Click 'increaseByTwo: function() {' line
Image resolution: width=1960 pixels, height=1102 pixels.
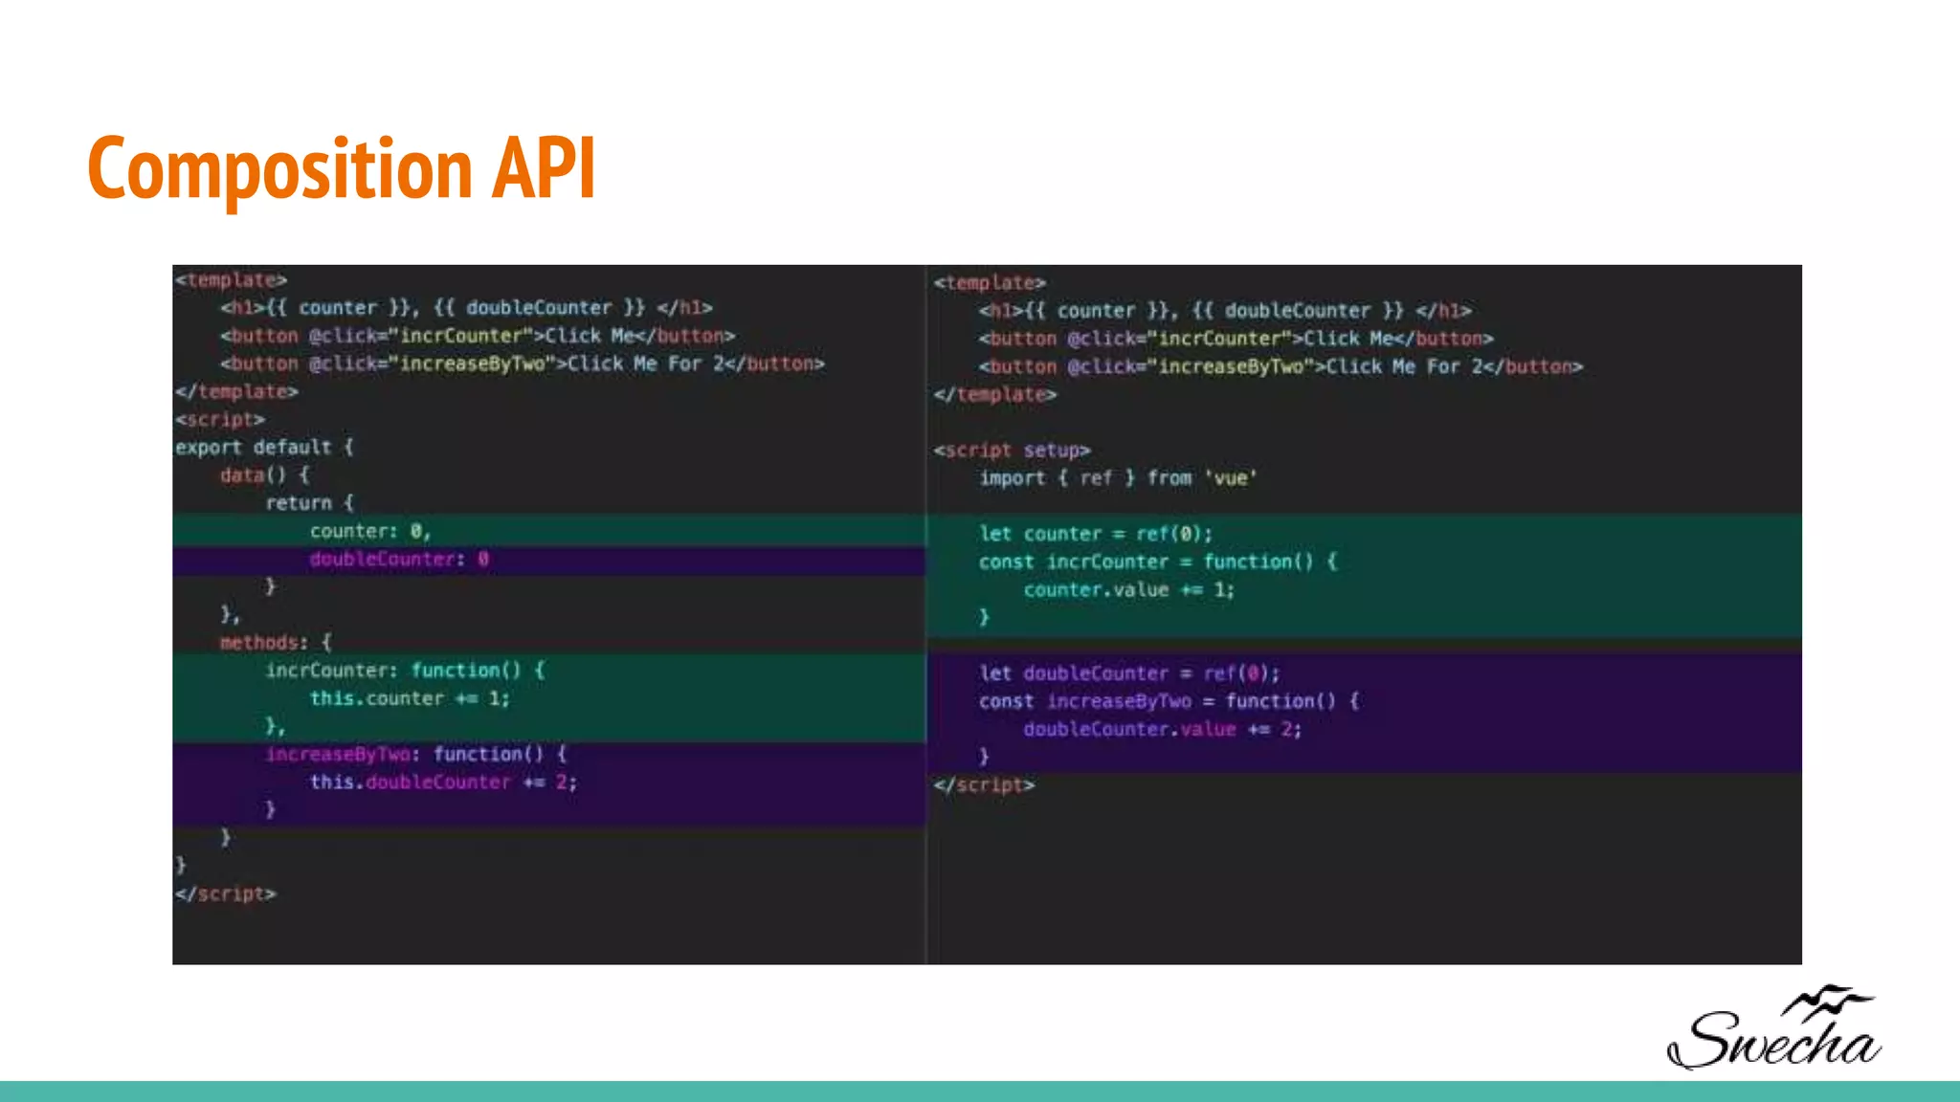[416, 754]
